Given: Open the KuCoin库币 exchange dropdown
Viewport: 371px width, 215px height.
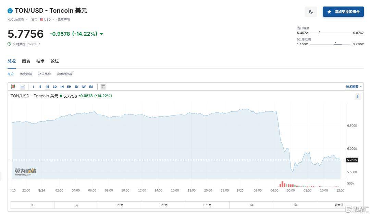Looking at the screenshot, I should [18, 20].
